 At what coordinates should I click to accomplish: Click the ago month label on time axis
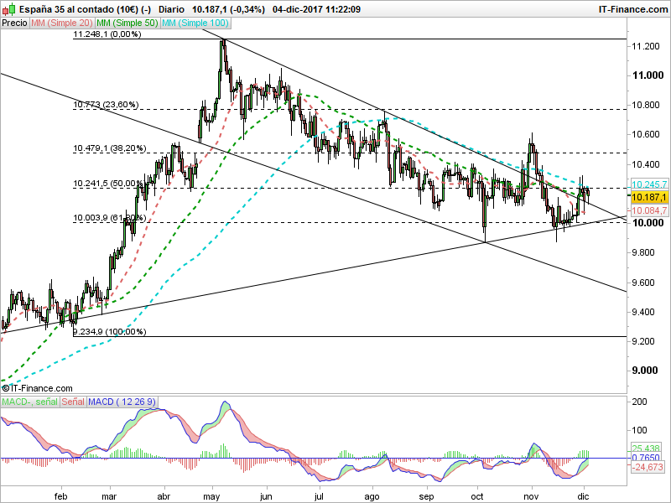372,496
